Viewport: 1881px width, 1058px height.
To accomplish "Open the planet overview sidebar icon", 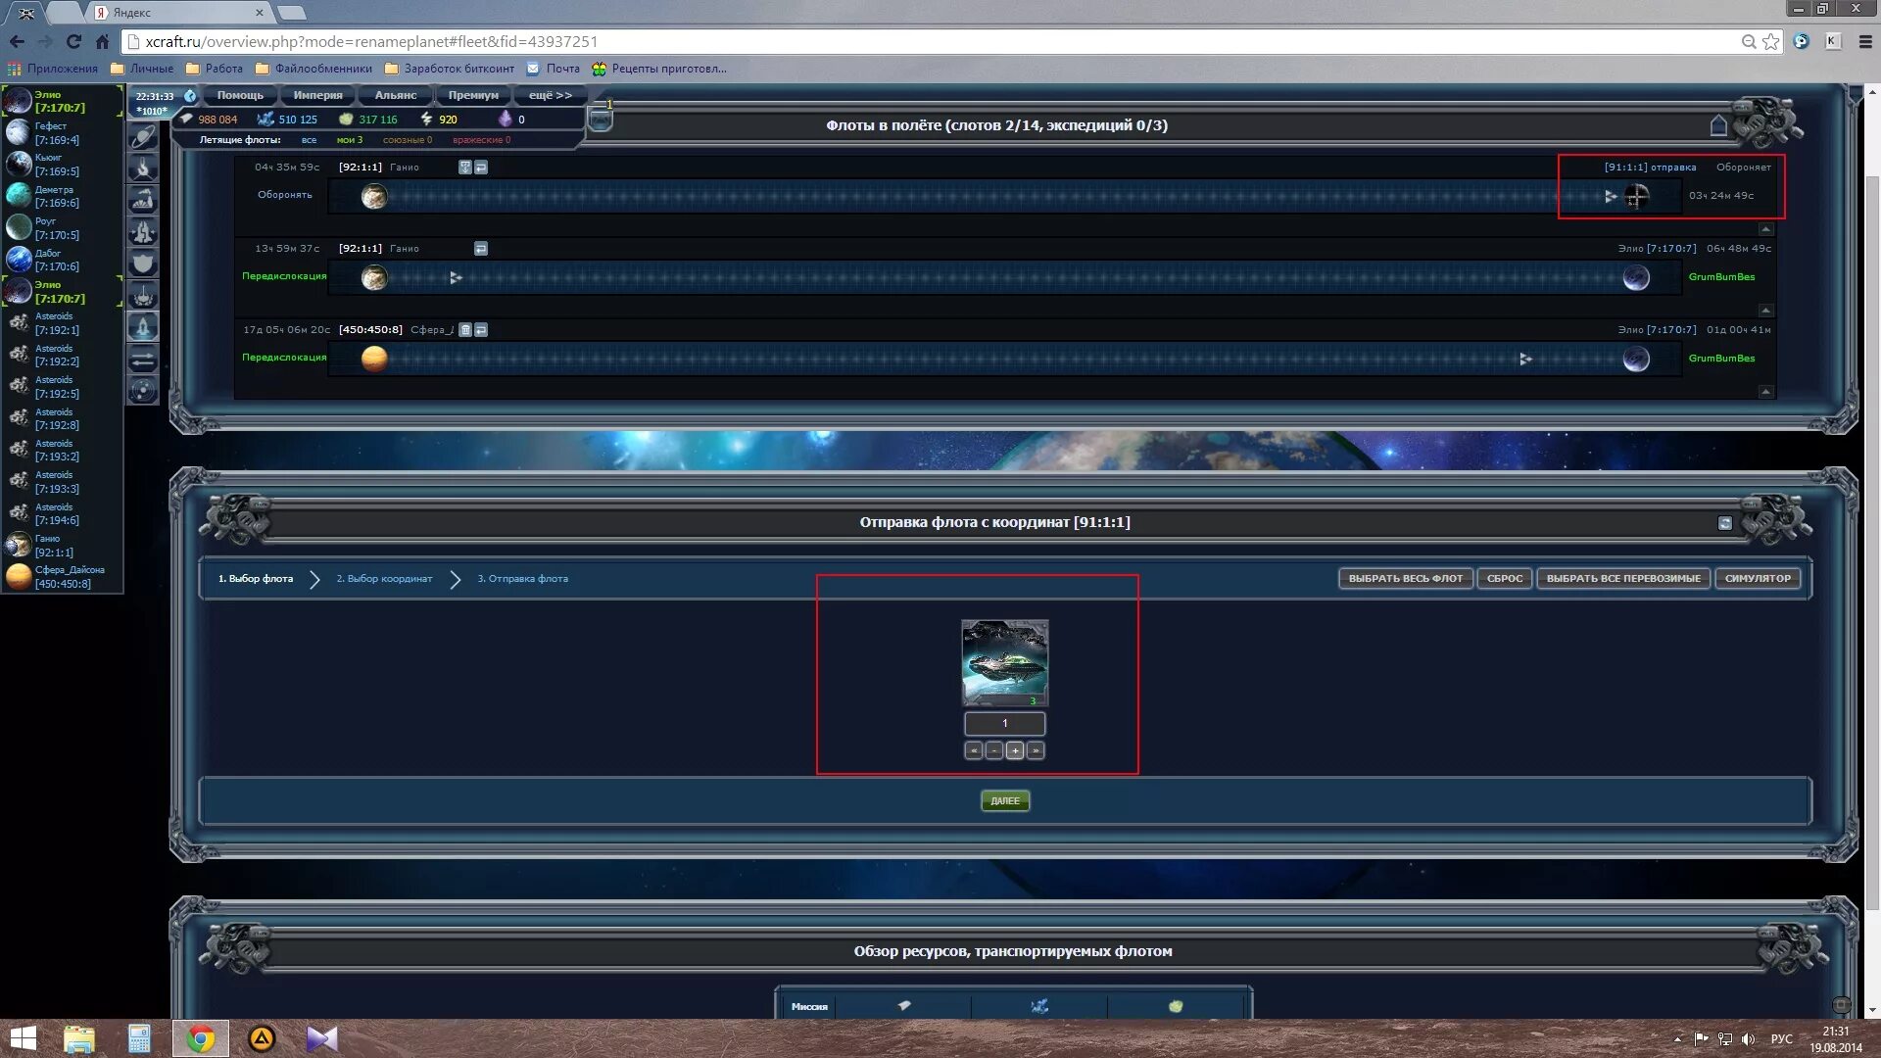I will tap(143, 136).
